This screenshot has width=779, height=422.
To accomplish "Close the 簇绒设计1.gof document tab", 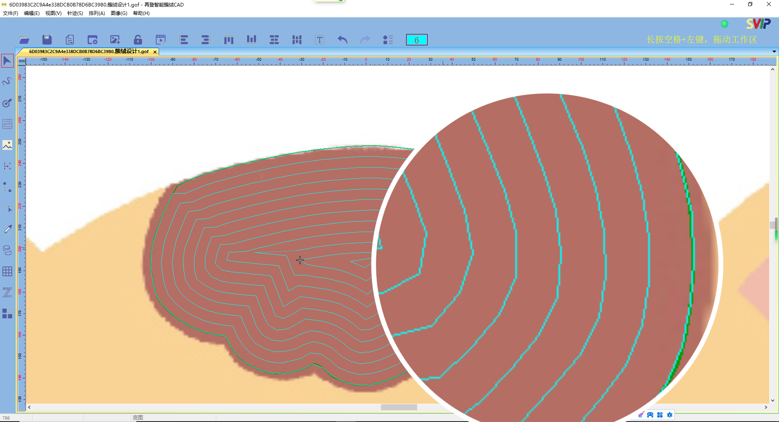I will click(x=155, y=52).
